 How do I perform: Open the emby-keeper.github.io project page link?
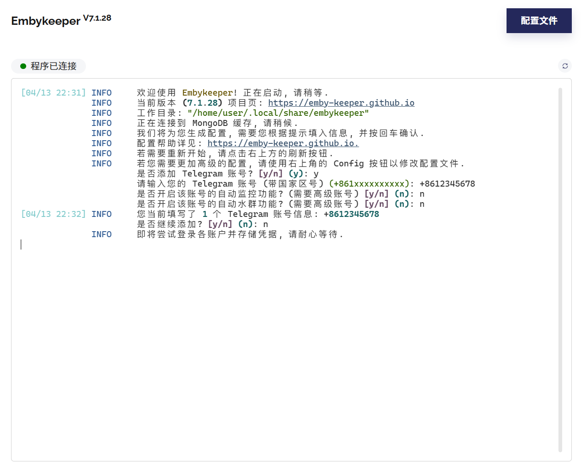pos(341,103)
